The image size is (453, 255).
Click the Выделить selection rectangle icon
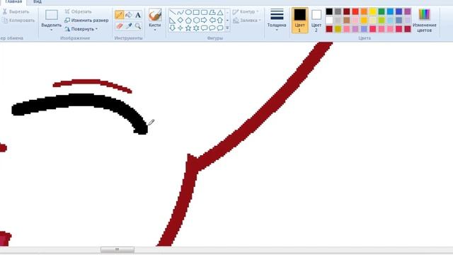click(52, 15)
